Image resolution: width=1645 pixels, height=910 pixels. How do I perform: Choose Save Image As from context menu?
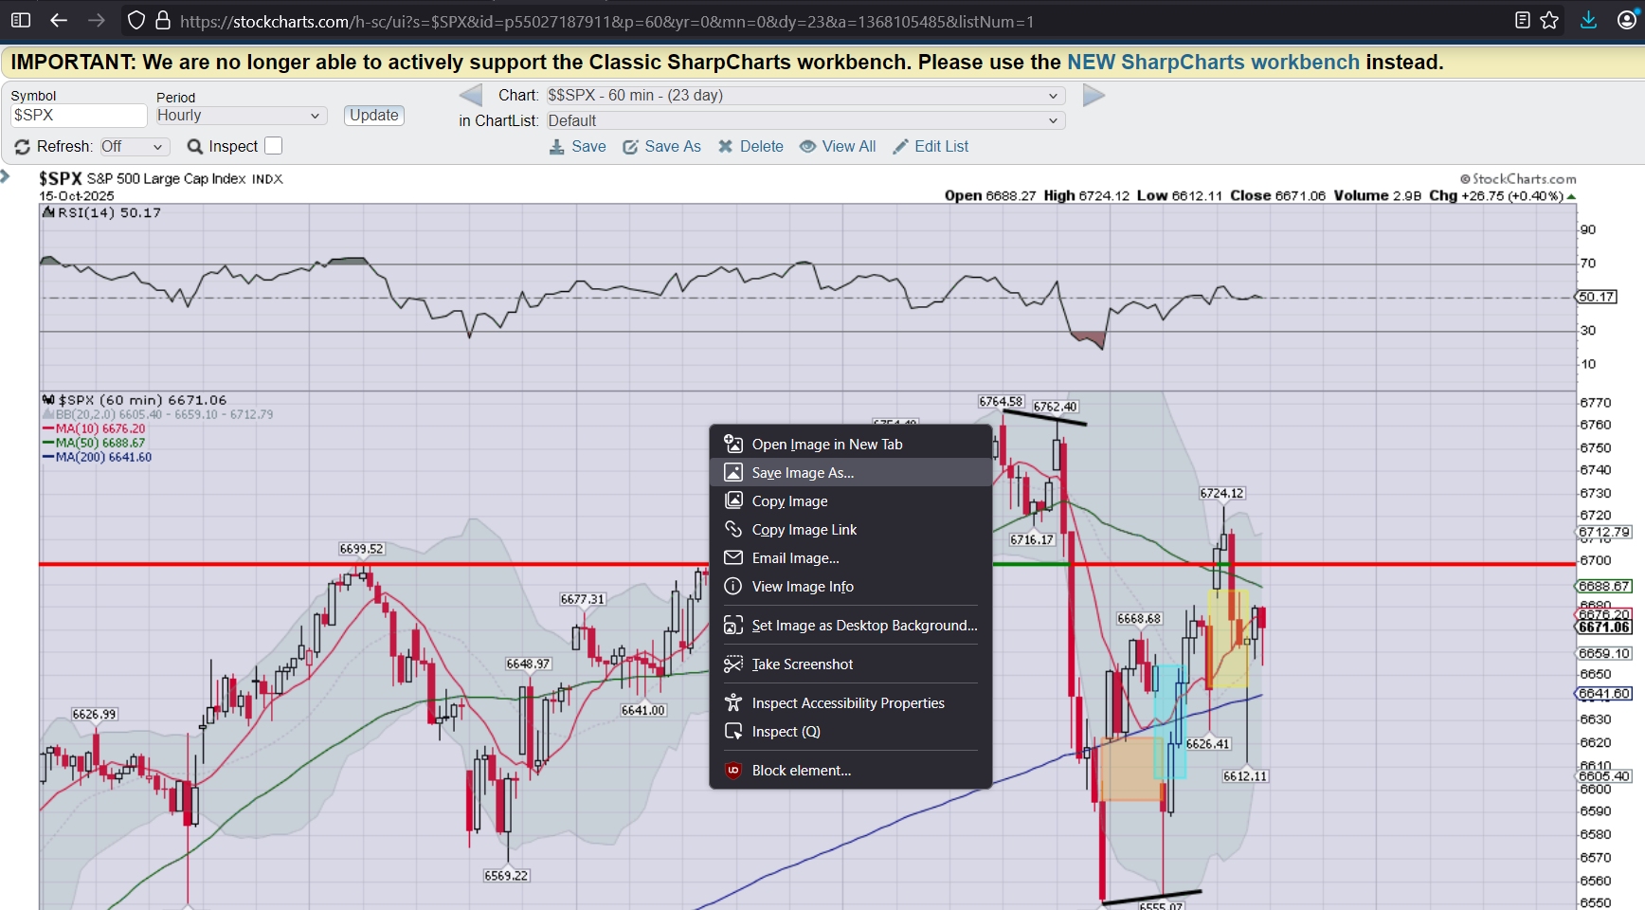[803, 473]
